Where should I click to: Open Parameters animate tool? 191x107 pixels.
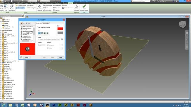(57, 5)
